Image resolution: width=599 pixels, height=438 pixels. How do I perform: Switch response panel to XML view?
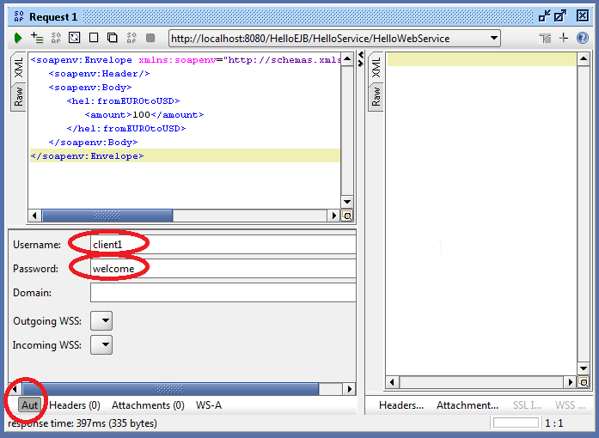point(376,71)
